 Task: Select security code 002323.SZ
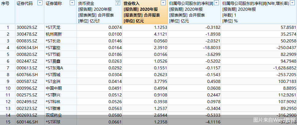[x=27, y=108]
